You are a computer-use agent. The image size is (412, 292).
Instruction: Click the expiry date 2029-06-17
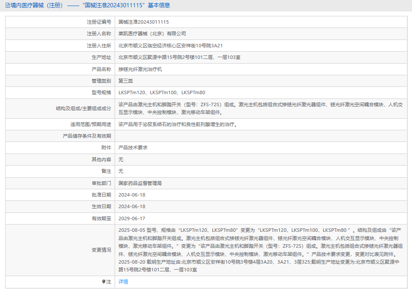pos(132,218)
